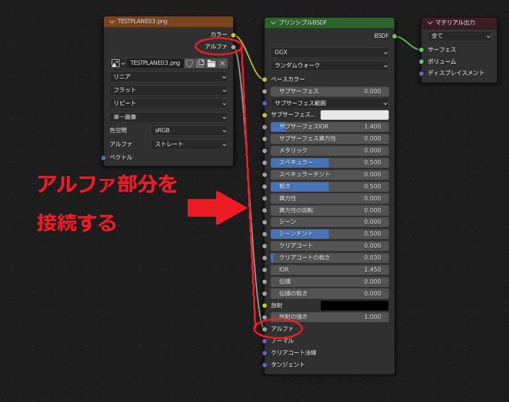The width and height of the screenshot is (509, 402).
Task: Click the image name field TESTPLANE03.png
Action: (155, 63)
